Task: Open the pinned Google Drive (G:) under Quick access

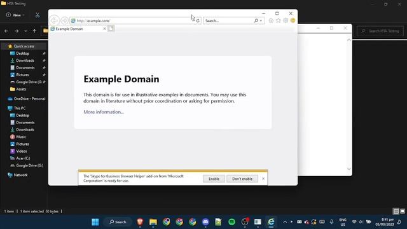Action: tap(29, 82)
